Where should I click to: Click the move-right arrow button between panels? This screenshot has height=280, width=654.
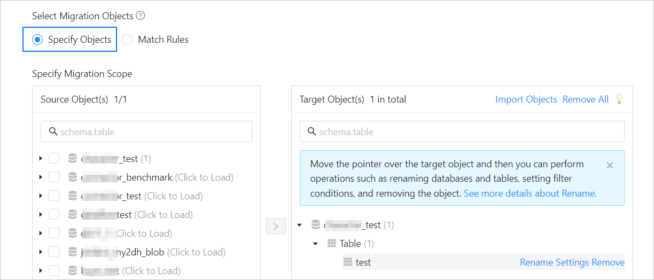(276, 226)
